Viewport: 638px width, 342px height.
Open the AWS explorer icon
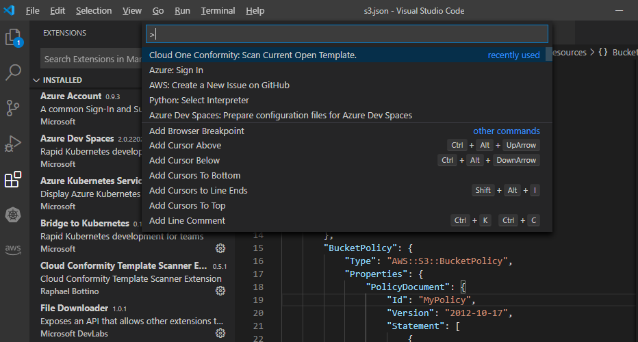[x=14, y=249]
